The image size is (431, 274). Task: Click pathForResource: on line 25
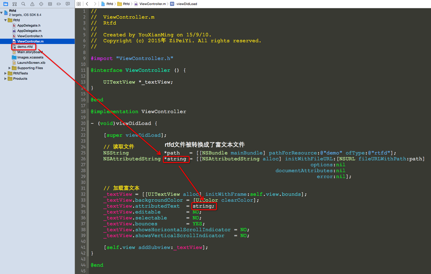click(x=293, y=153)
